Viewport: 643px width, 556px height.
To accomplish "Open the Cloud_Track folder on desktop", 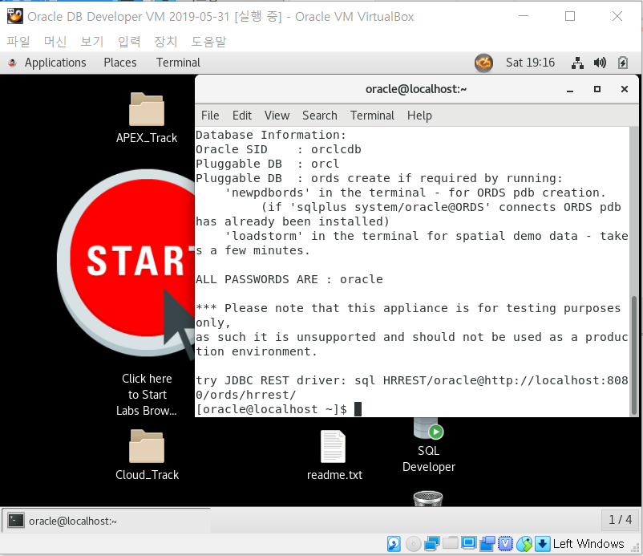I will (x=147, y=446).
